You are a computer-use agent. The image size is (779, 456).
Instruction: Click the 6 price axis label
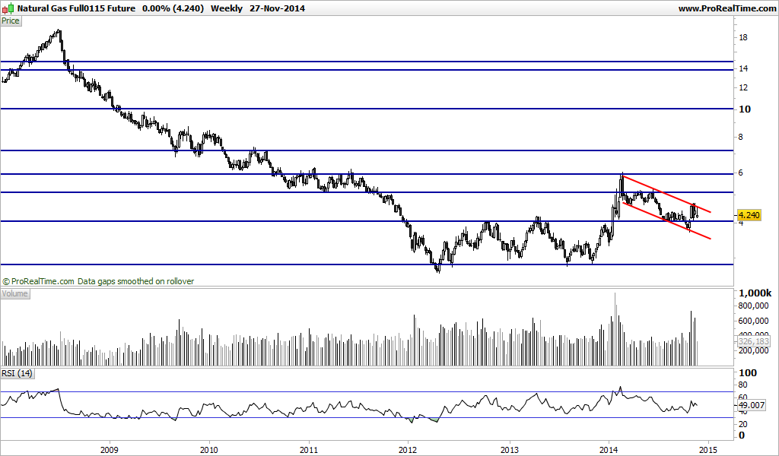click(x=741, y=173)
